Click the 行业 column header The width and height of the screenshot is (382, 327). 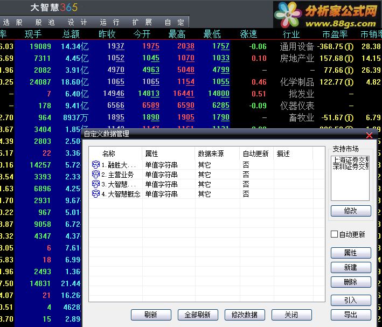pyautogui.click(x=291, y=34)
